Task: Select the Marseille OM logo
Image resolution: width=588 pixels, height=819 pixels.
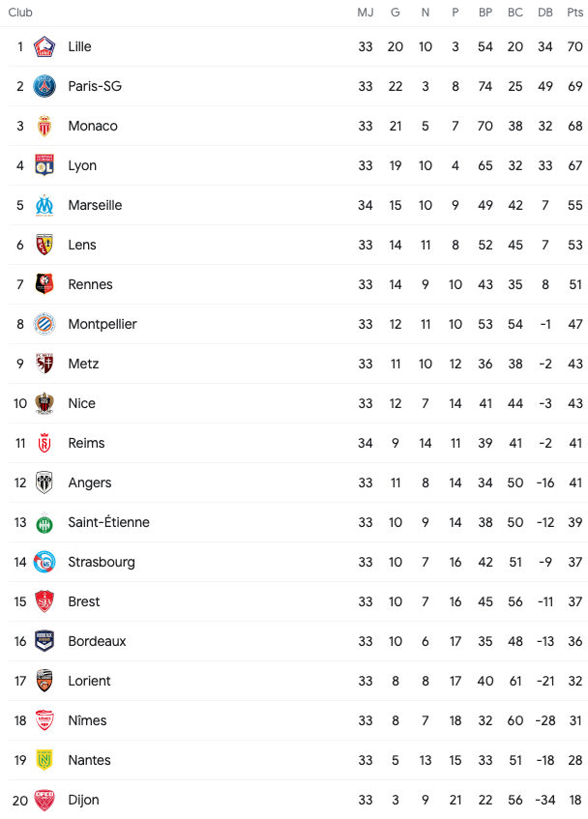Action: 44,205
